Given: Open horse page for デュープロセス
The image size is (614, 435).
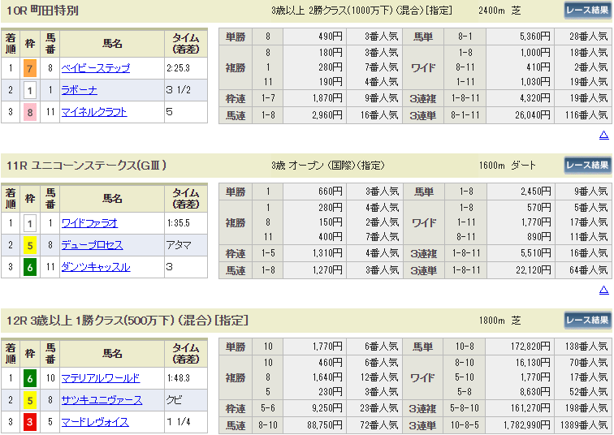Looking at the screenshot, I should pos(92,245).
